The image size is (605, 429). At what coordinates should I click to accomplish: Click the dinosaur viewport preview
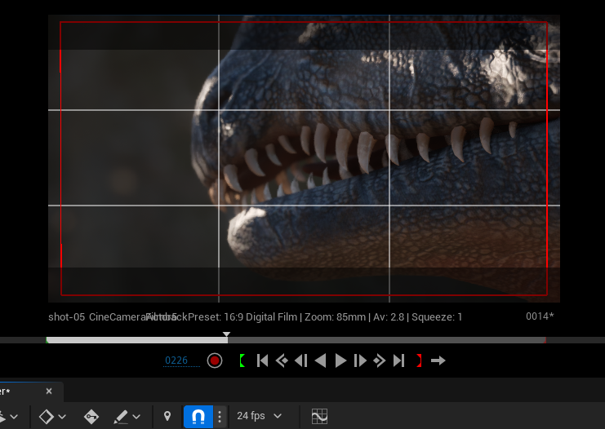(x=304, y=158)
